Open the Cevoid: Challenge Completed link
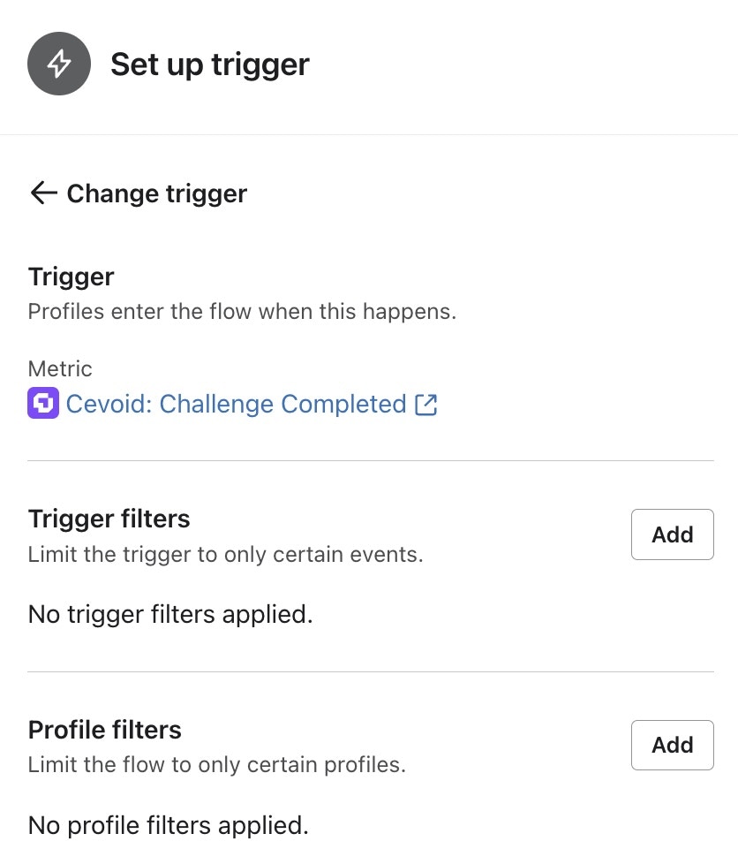The height and width of the screenshot is (864, 738). click(236, 405)
